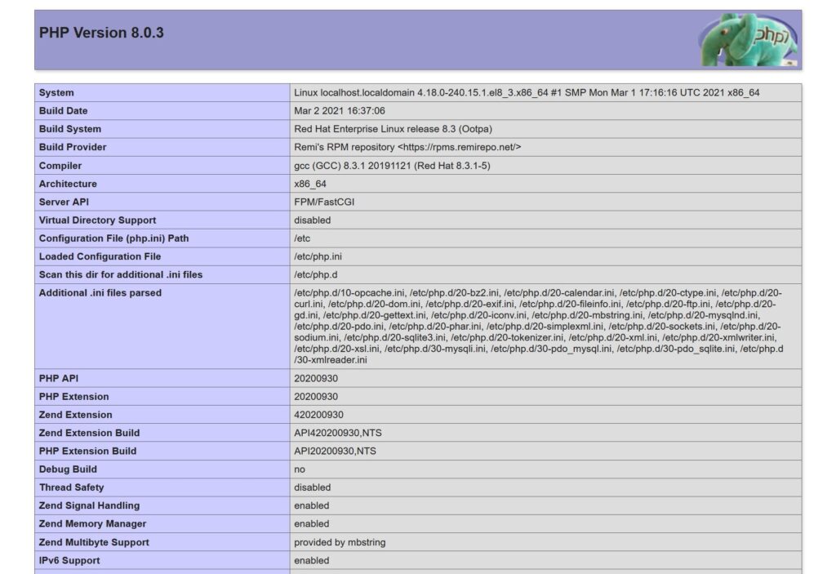836x574 pixels.
Task: Click the 'PHP Extension' label
Action: 73,397
